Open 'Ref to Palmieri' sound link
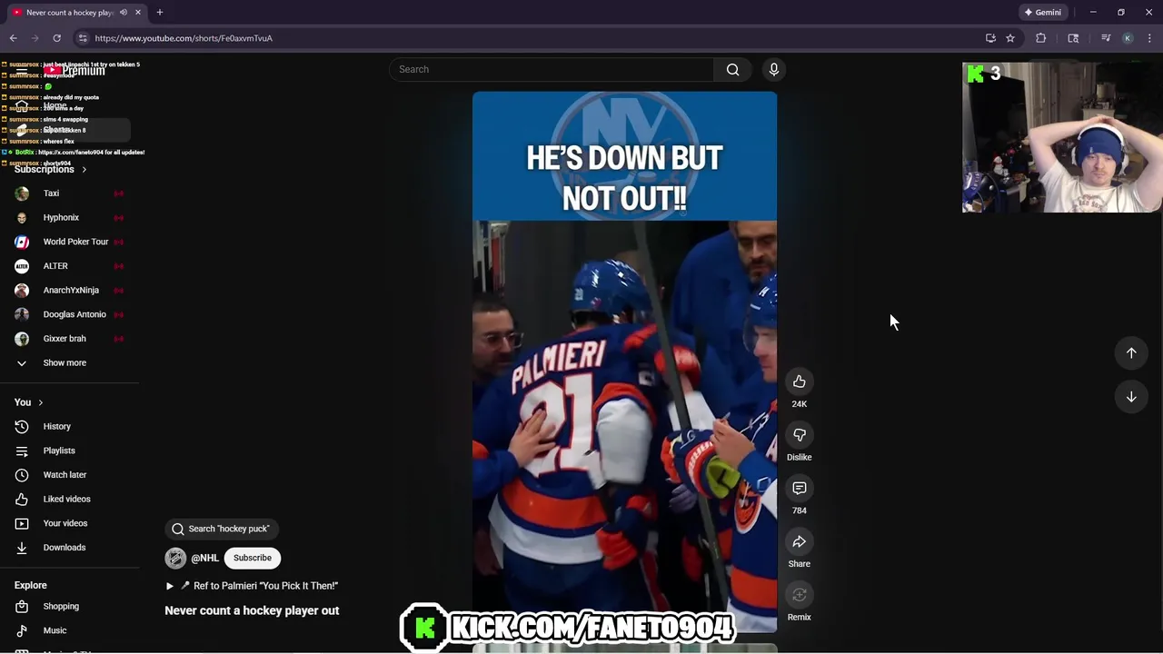Image resolution: width=1163 pixels, height=654 pixels. pos(252,586)
